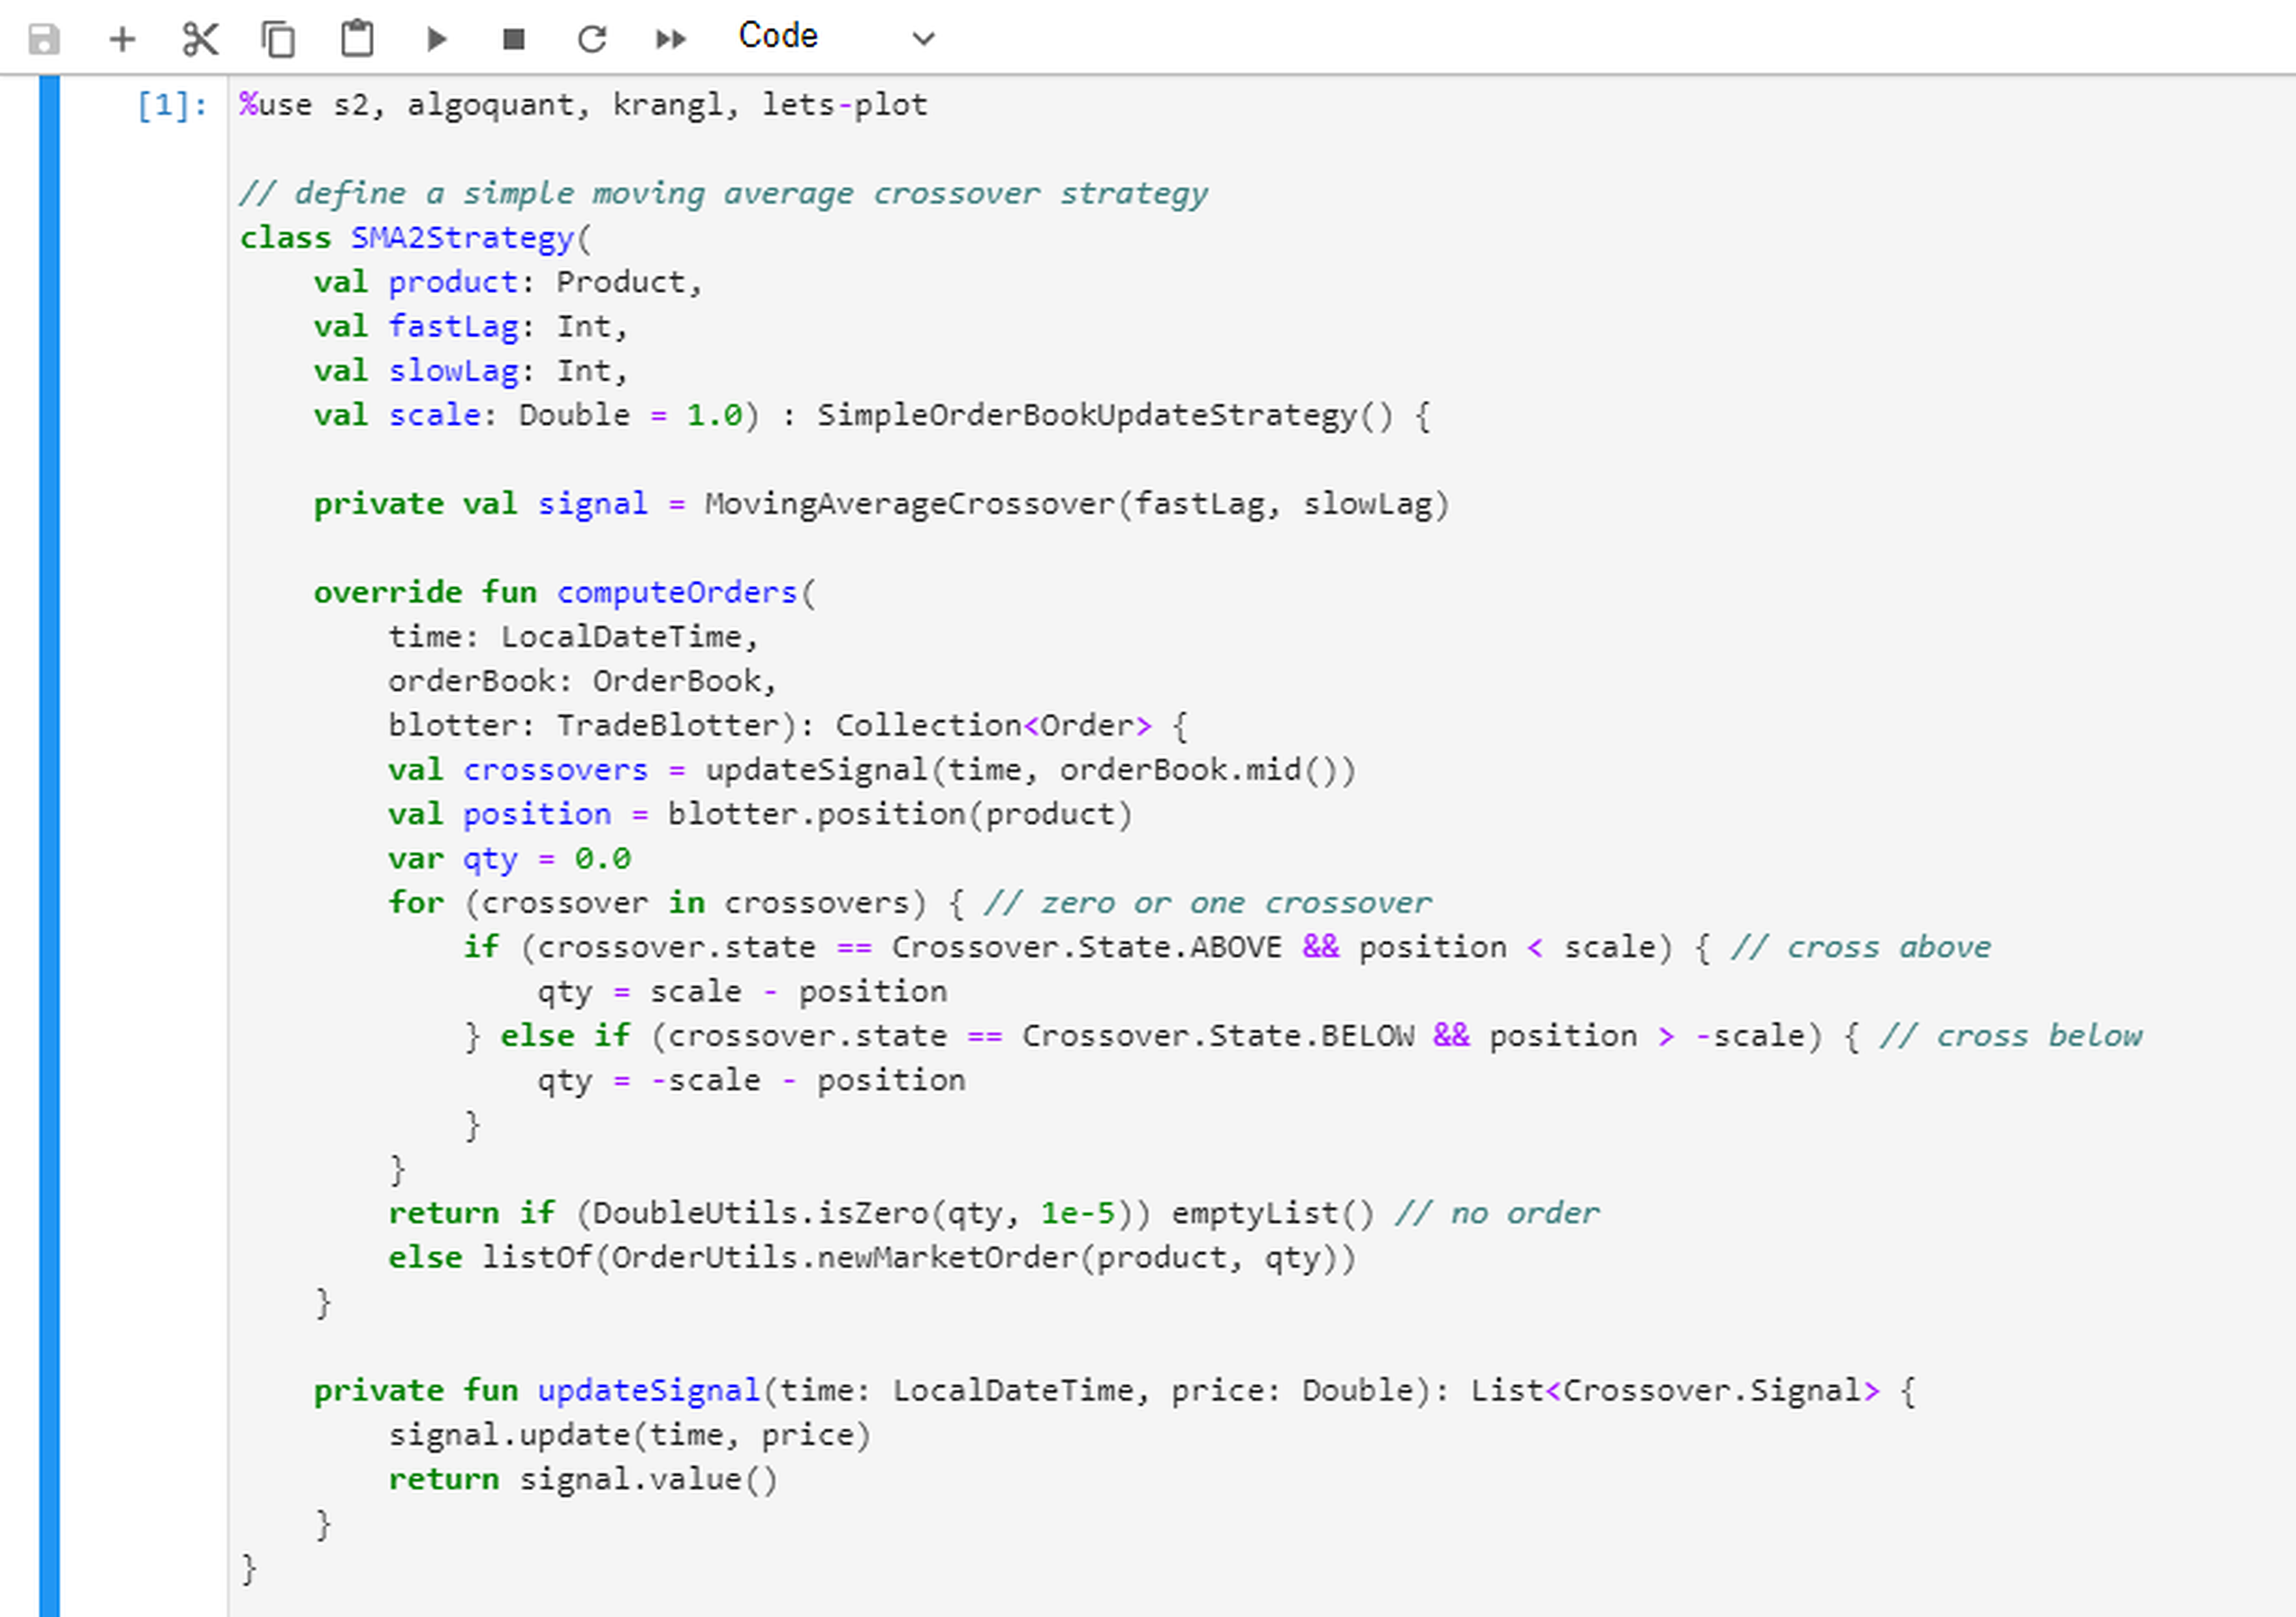Run the selected cell
This screenshot has height=1617, width=2296.
click(x=436, y=39)
